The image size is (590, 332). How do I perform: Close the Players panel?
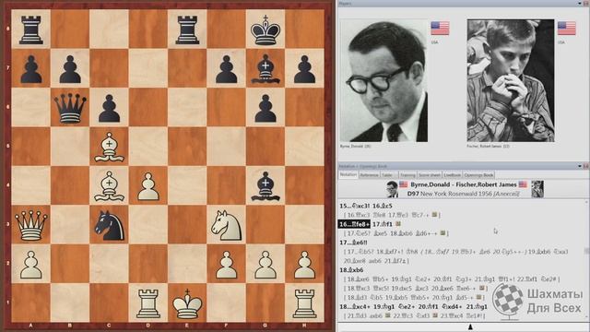pyautogui.click(x=586, y=4)
